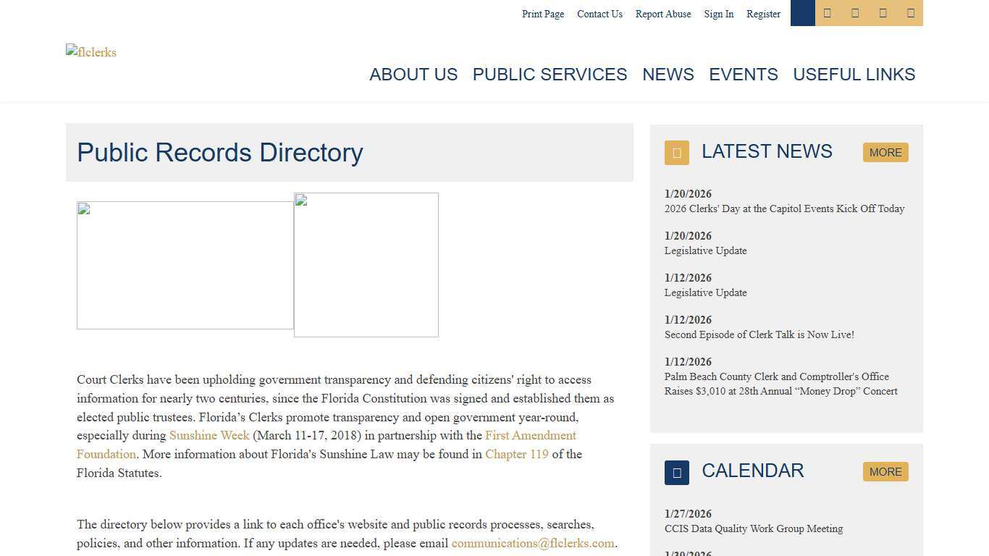Open the site search icon

point(802,13)
